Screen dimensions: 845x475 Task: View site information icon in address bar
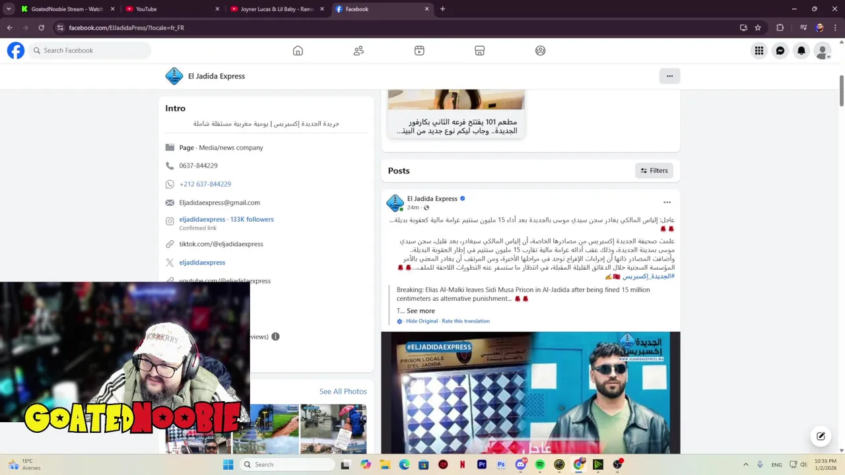[x=60, y=28]
